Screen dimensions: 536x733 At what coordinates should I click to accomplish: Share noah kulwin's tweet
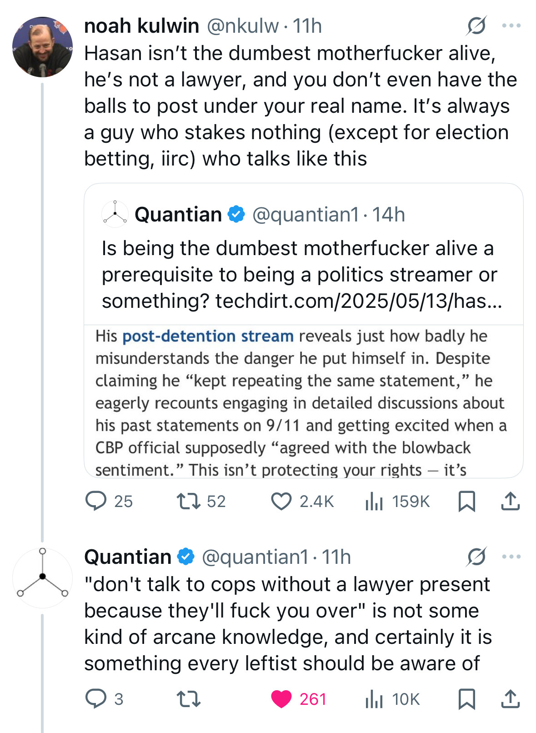click(x=510, y=501)
